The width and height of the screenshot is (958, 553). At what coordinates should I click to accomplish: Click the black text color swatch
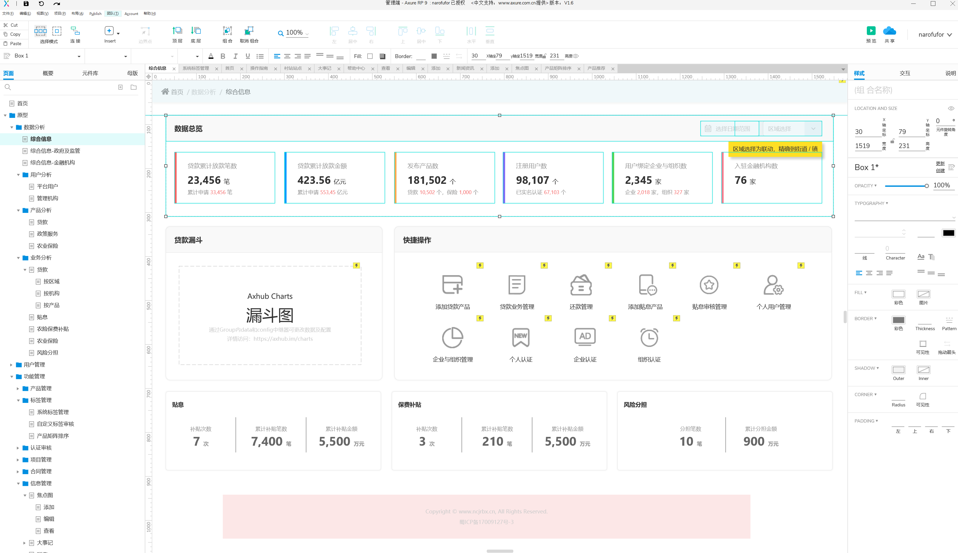pyautogui.click(x=948, y=233)
